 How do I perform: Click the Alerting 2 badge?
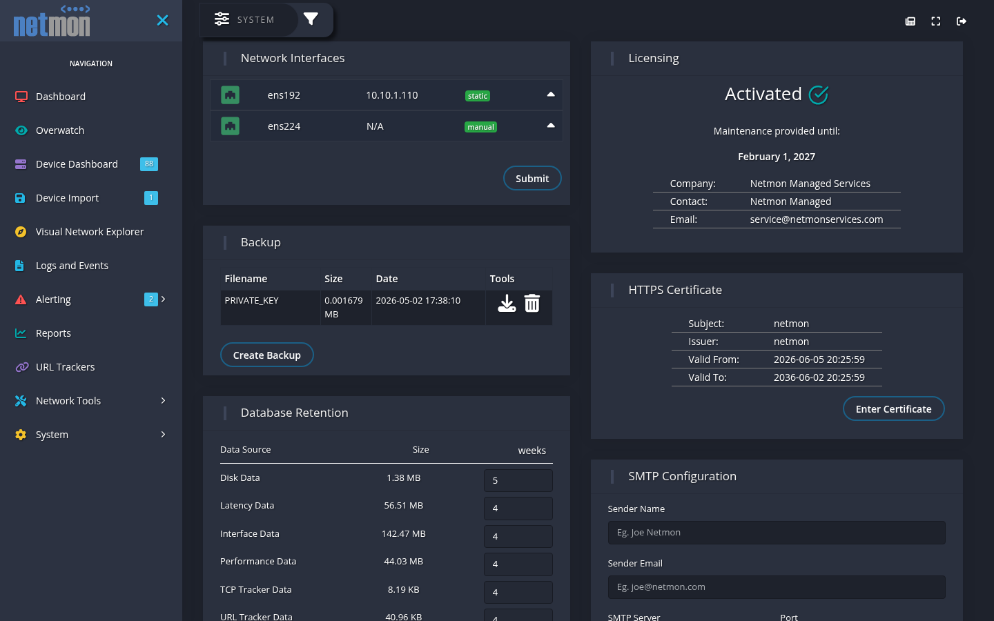click(151, 299)
